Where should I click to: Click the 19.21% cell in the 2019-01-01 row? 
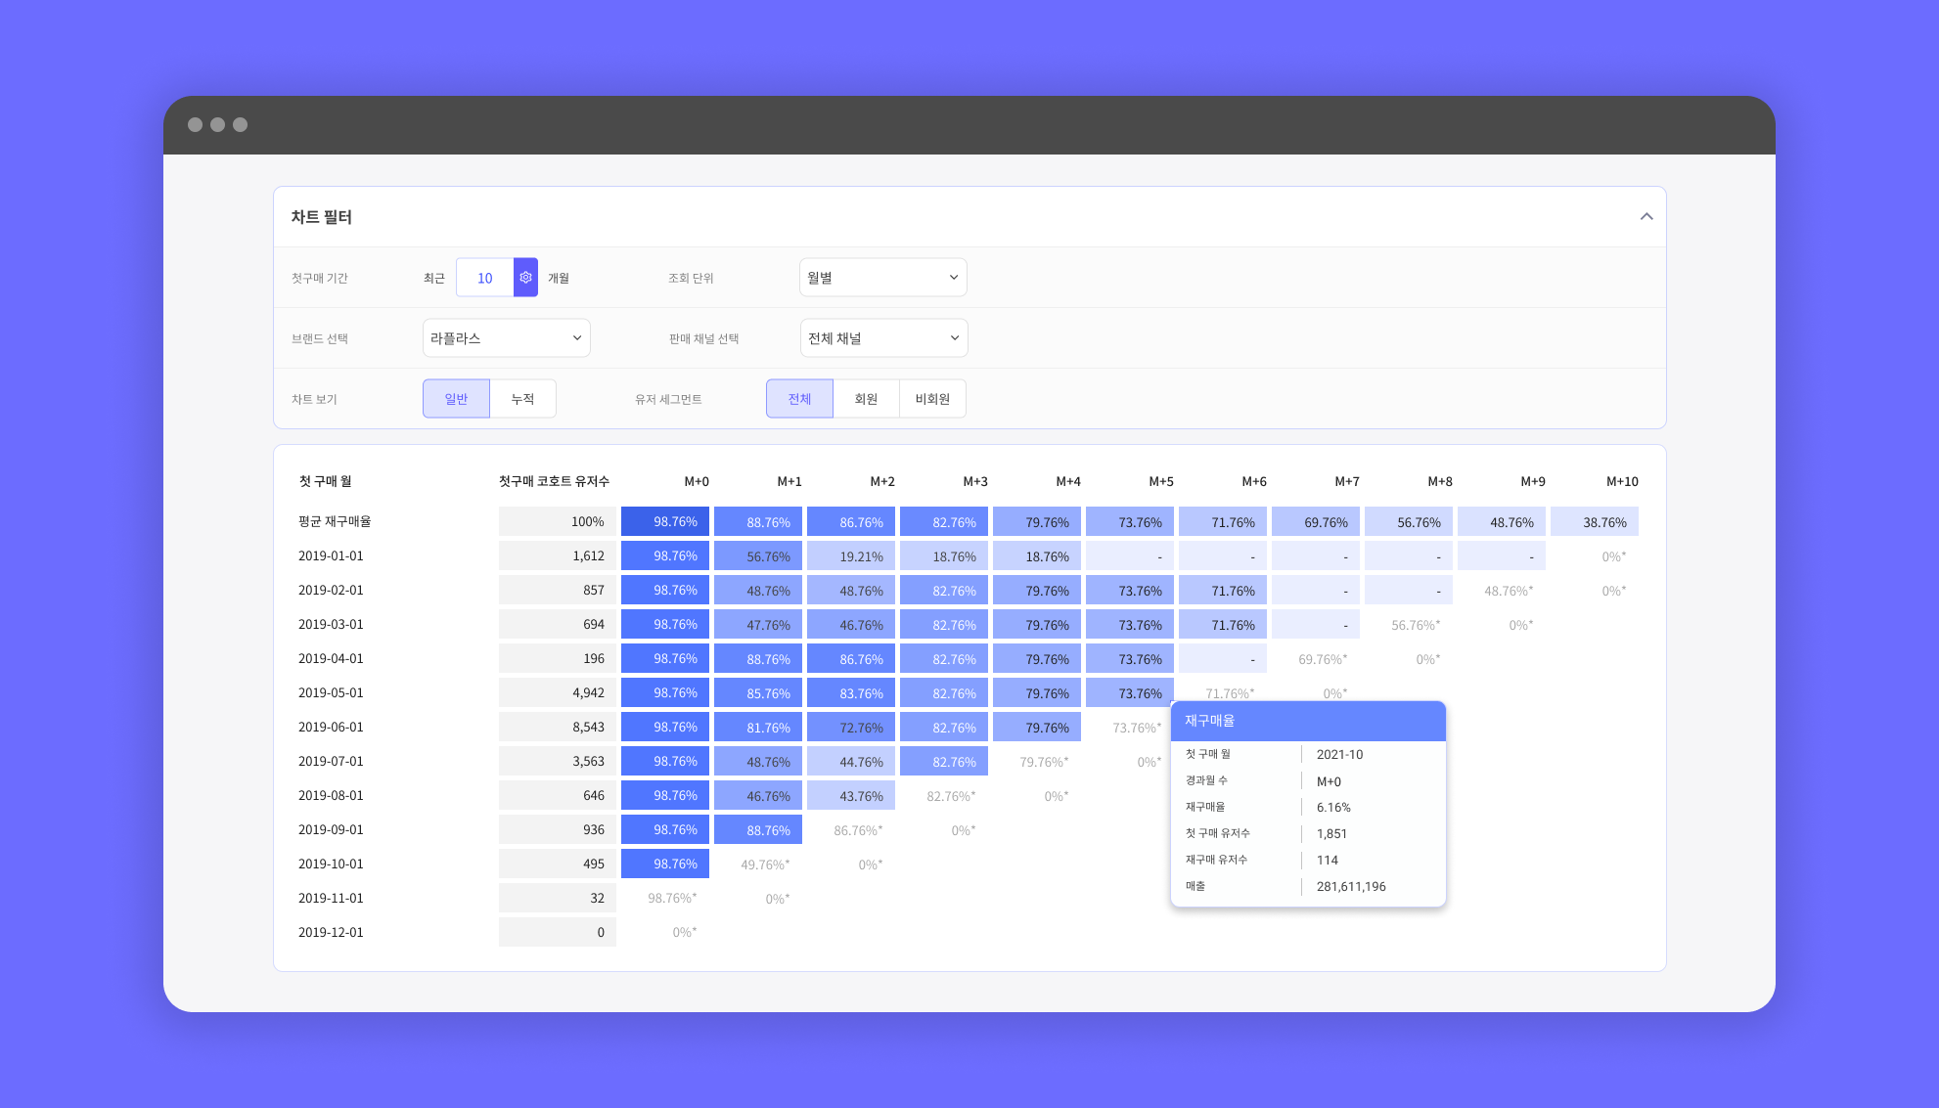(851, 556)
